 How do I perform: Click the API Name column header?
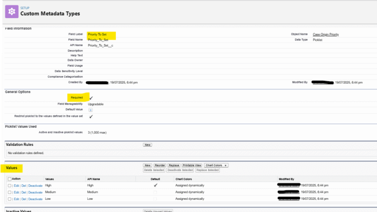tap(94, 179)
